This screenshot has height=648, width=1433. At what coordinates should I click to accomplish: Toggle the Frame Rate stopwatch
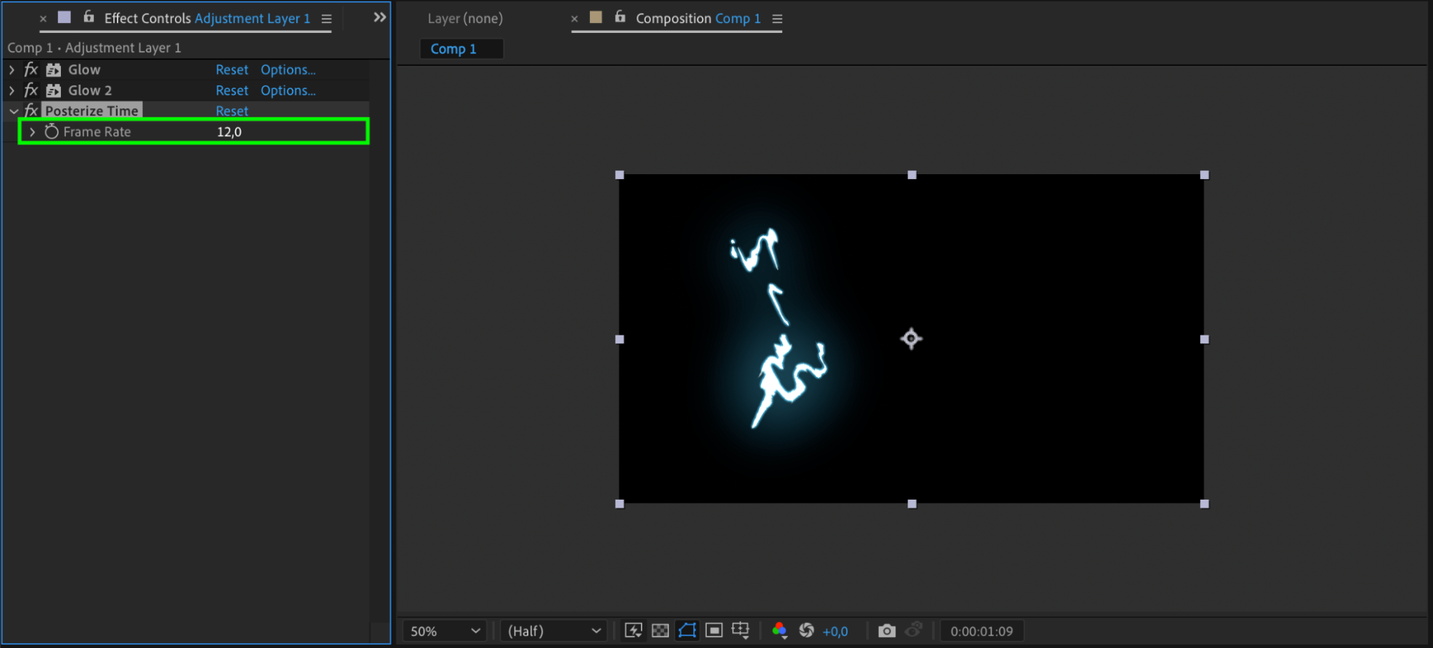coord(52,132)
